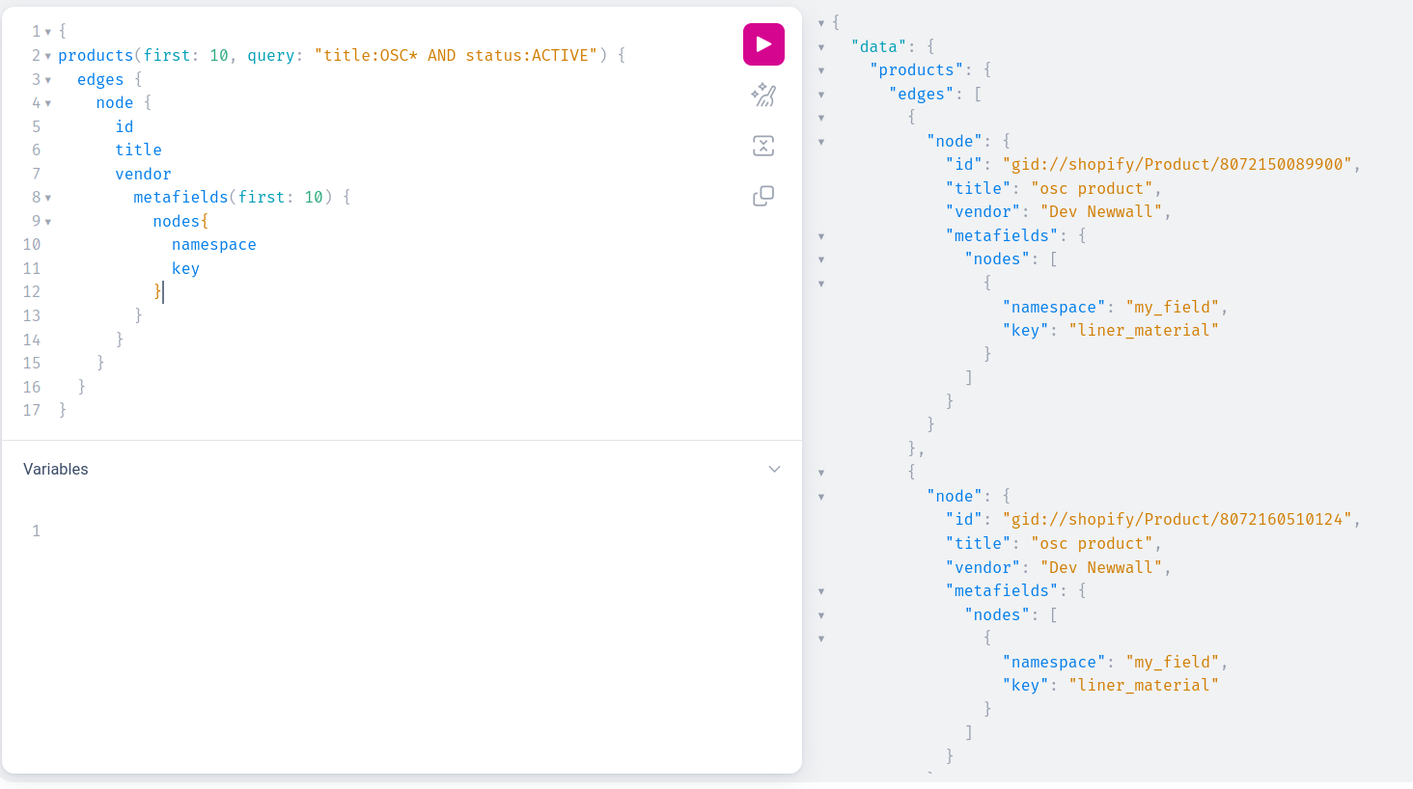Viewport: 1413px width, 789px height.
Task: Fold the edges block on line 3
Action: (x=48, y=80)
